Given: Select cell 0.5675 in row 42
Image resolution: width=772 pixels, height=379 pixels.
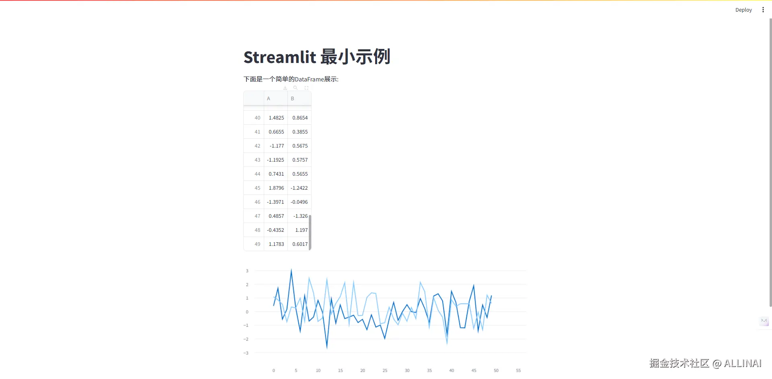Looking at the screenshot, I should 300,146.
